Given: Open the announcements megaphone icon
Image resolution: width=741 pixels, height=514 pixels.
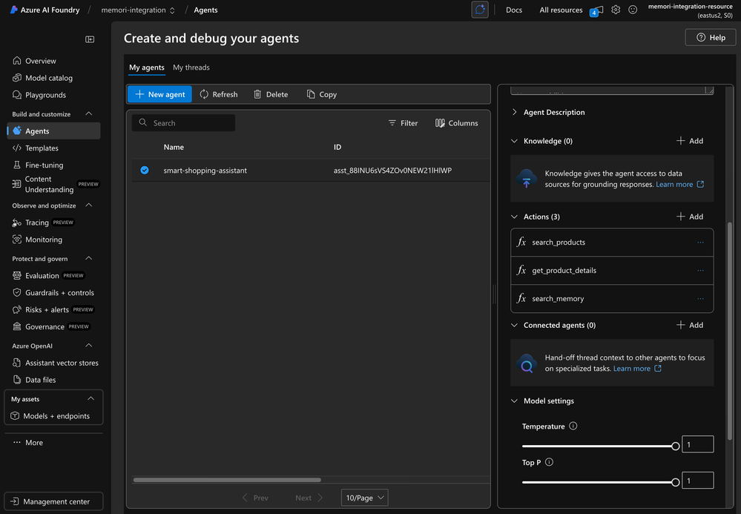Looking at the screenshot, I should 597,10.
